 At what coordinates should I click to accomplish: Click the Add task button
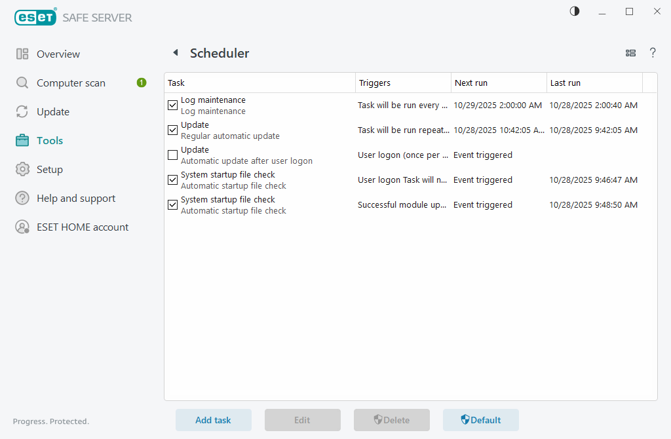(213, 420)
